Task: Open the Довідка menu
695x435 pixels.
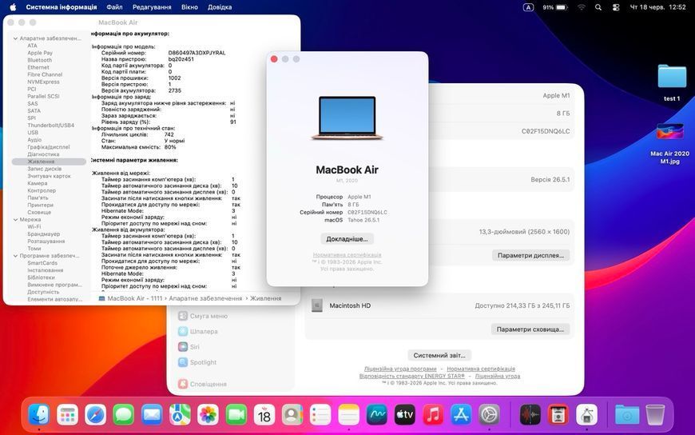Action: coord(220,7)
